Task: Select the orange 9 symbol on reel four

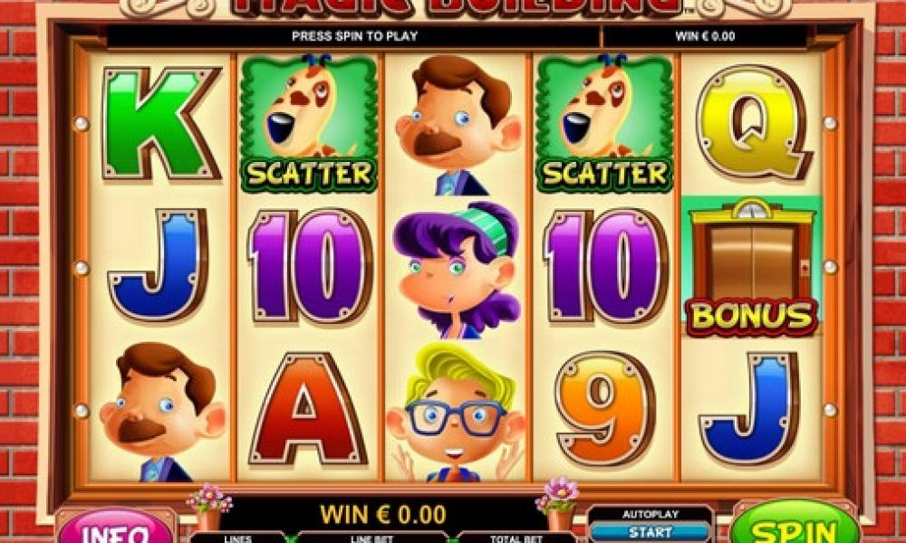Action: click(605, 408)
